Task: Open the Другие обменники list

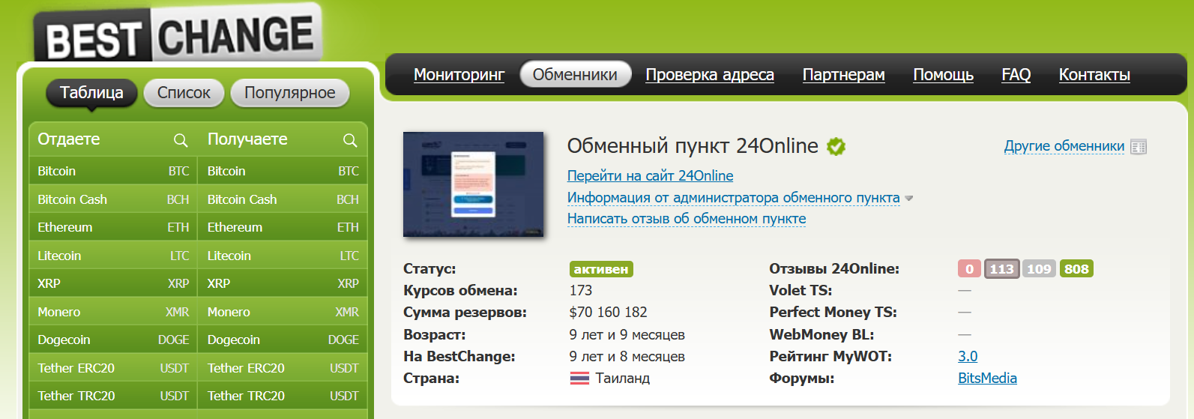Action: (x=1064, y=146)
